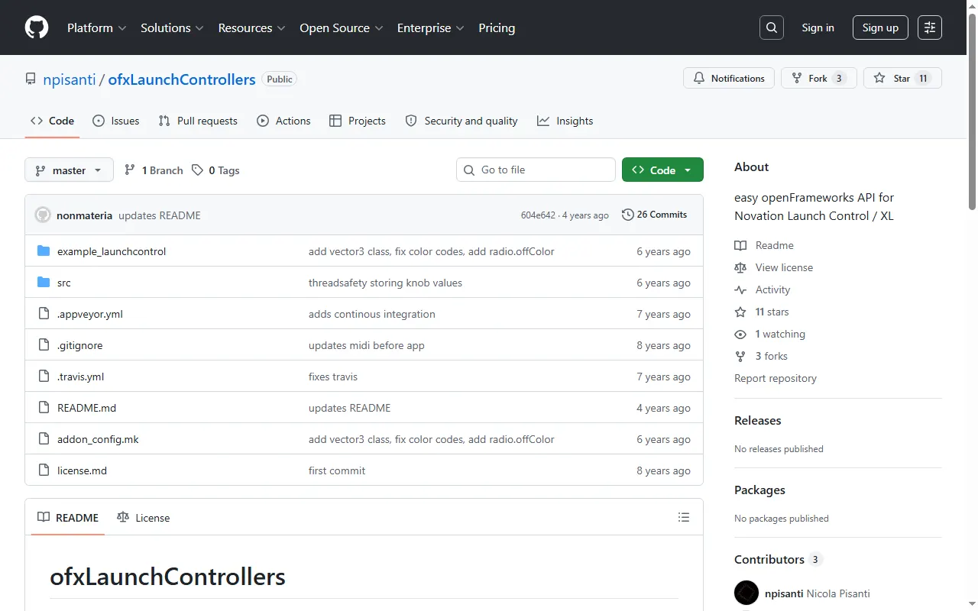Click the Sign up button
978x611 pixels.
[880, 27]
